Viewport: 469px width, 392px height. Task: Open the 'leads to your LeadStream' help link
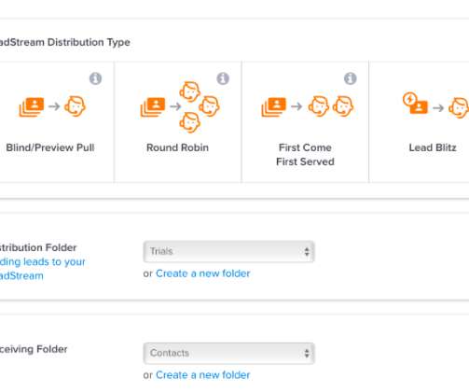click(42, 269)
